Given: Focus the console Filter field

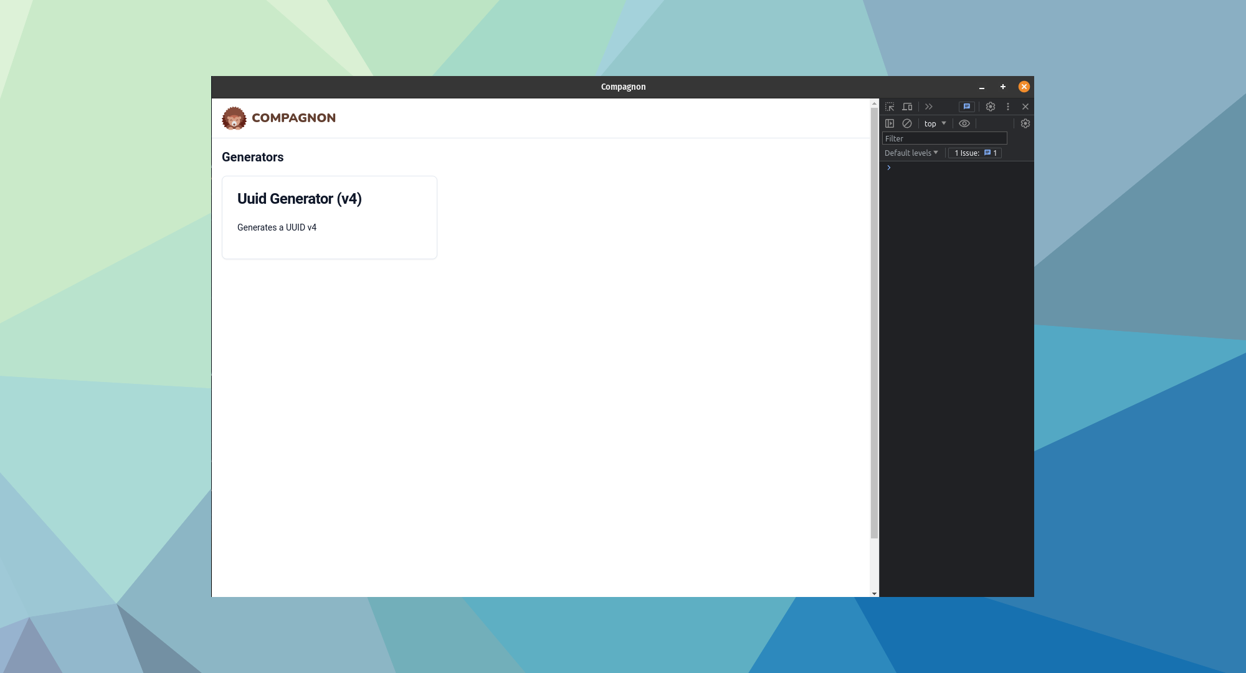Looking at the screenshot, I should click(944, 138).
